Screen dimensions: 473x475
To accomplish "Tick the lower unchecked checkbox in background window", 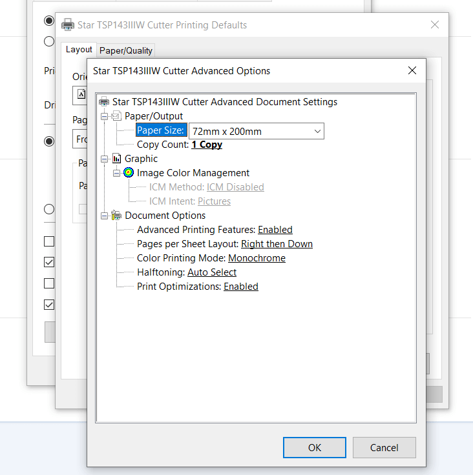I will [49, 283].
